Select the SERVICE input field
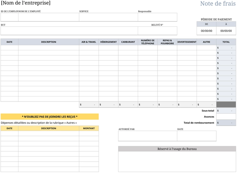 (x=108, y=17)
